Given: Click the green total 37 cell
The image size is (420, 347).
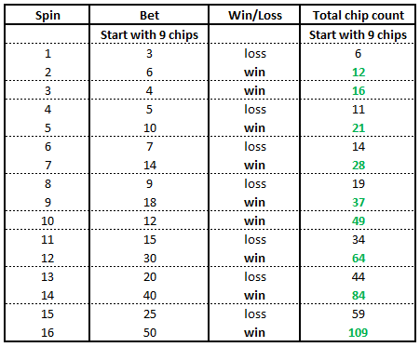Looking at the screenshot, I should [359, 203].
